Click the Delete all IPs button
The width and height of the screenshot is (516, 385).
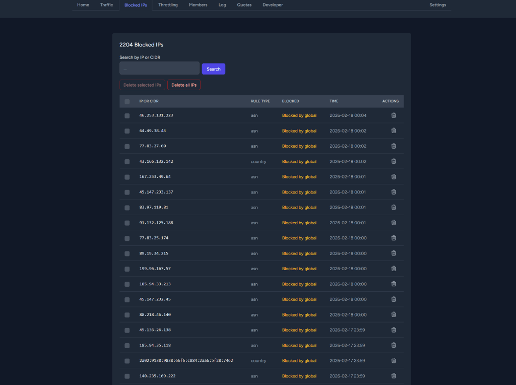184,85
